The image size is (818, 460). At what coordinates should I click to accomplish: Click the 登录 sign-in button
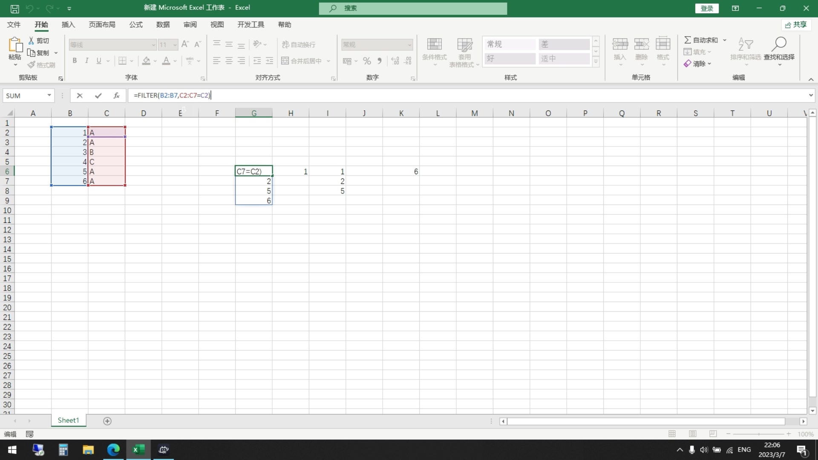[707, 8]
